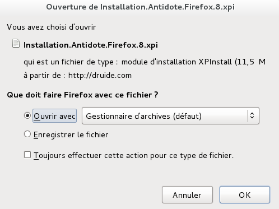Click the 'Ouvrir avec' text label
The image size is (279, 209).
point(54,116)
